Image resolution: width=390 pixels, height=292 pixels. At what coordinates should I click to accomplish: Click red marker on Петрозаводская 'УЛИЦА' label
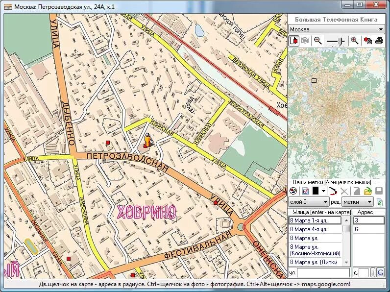[x=216, y=203]
